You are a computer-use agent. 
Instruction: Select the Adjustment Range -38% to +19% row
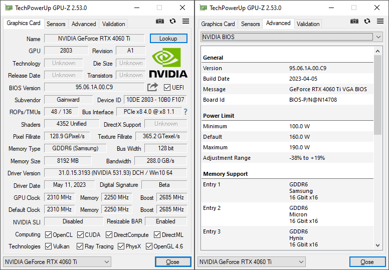click(287, 158)
